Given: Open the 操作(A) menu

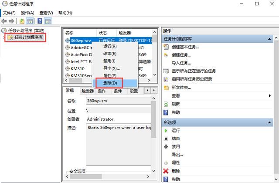Looking at the screenshot, I should pyautogui.click(x=27, y=13).
